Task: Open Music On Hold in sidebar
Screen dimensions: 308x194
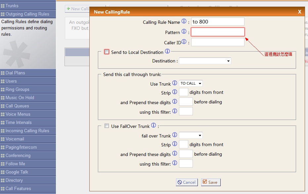Action: pos(28,98)
